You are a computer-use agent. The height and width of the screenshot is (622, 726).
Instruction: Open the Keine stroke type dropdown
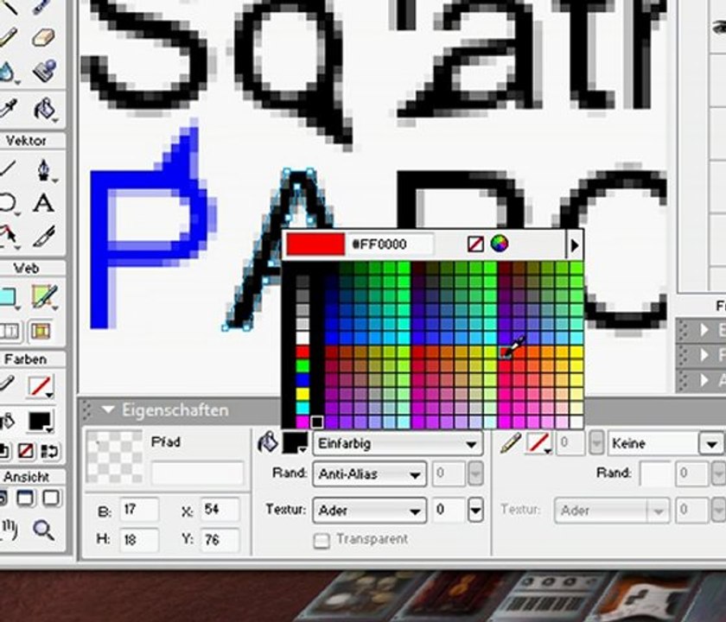665,444
